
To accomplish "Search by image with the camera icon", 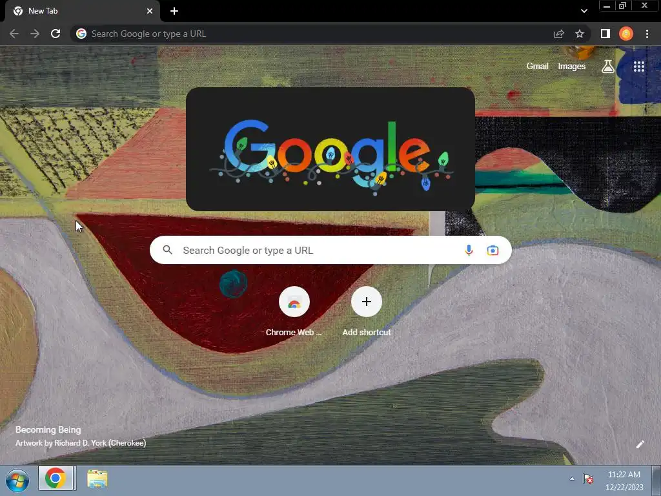I will [x=493, y=250].
